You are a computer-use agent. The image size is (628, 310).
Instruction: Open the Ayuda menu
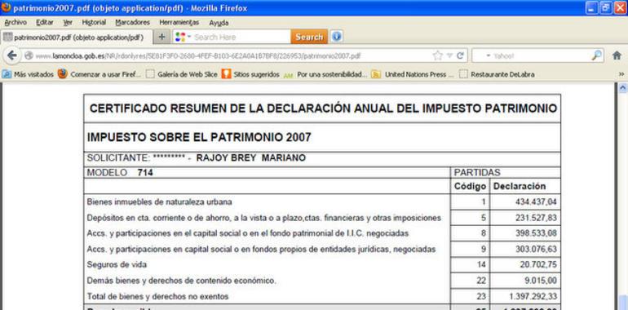pyautogui.click(x=219, y=23)
